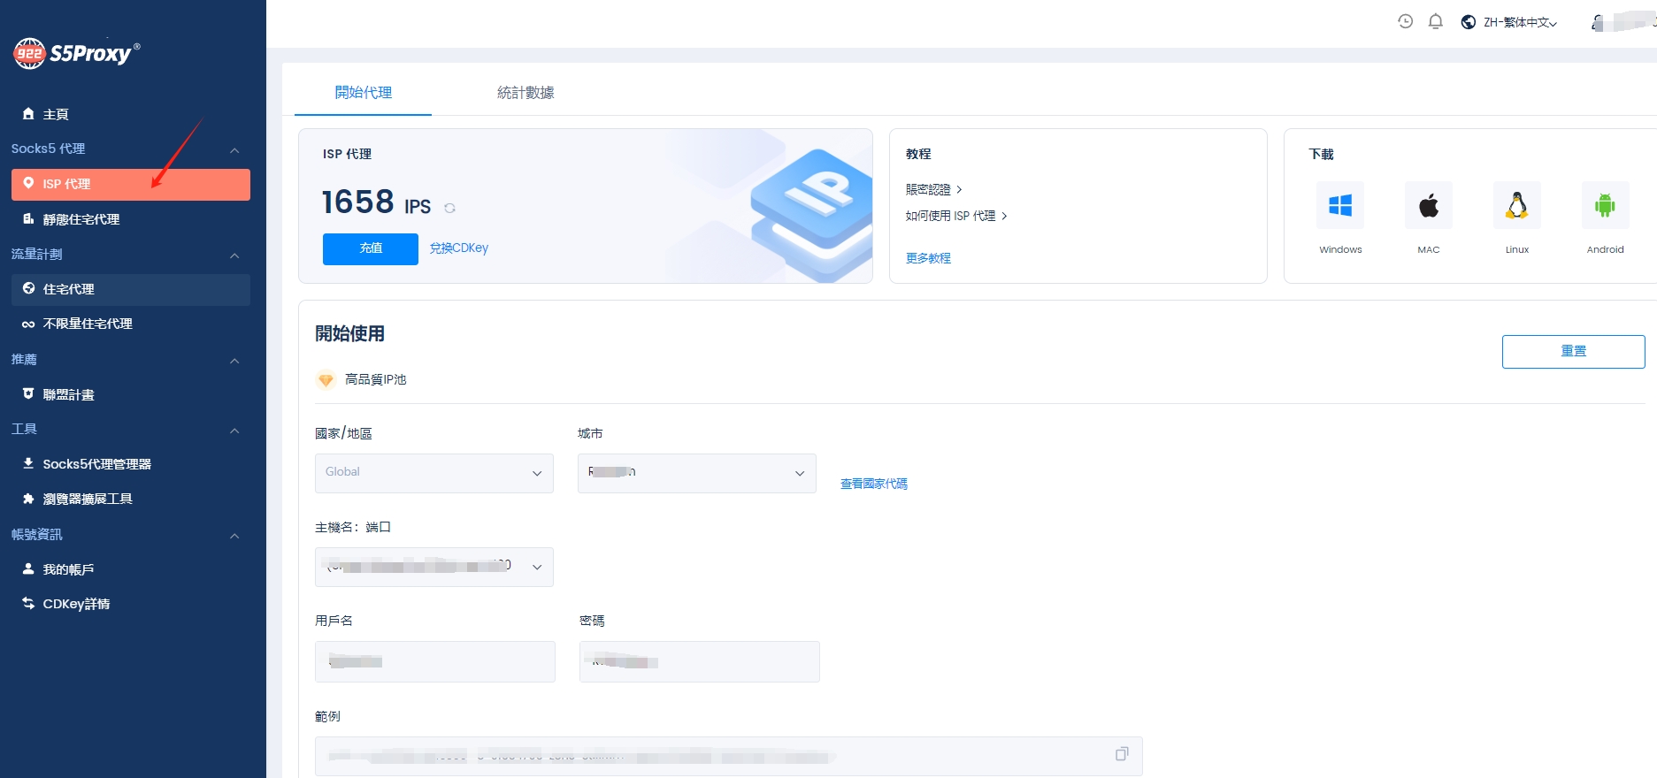Click the Linux penguin download icon

tap(1517, 206)
